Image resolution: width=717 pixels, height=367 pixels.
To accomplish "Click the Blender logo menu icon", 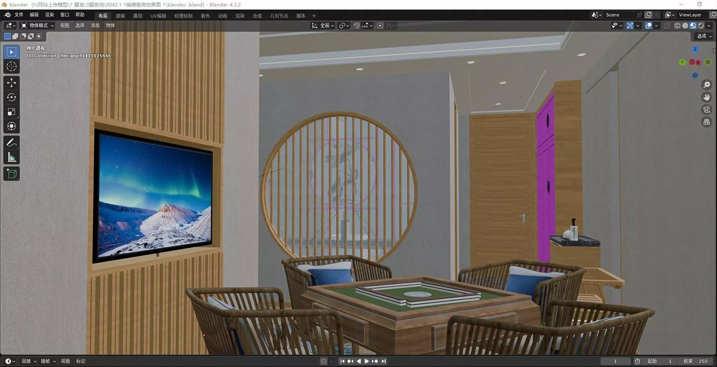I will (7, 15).
